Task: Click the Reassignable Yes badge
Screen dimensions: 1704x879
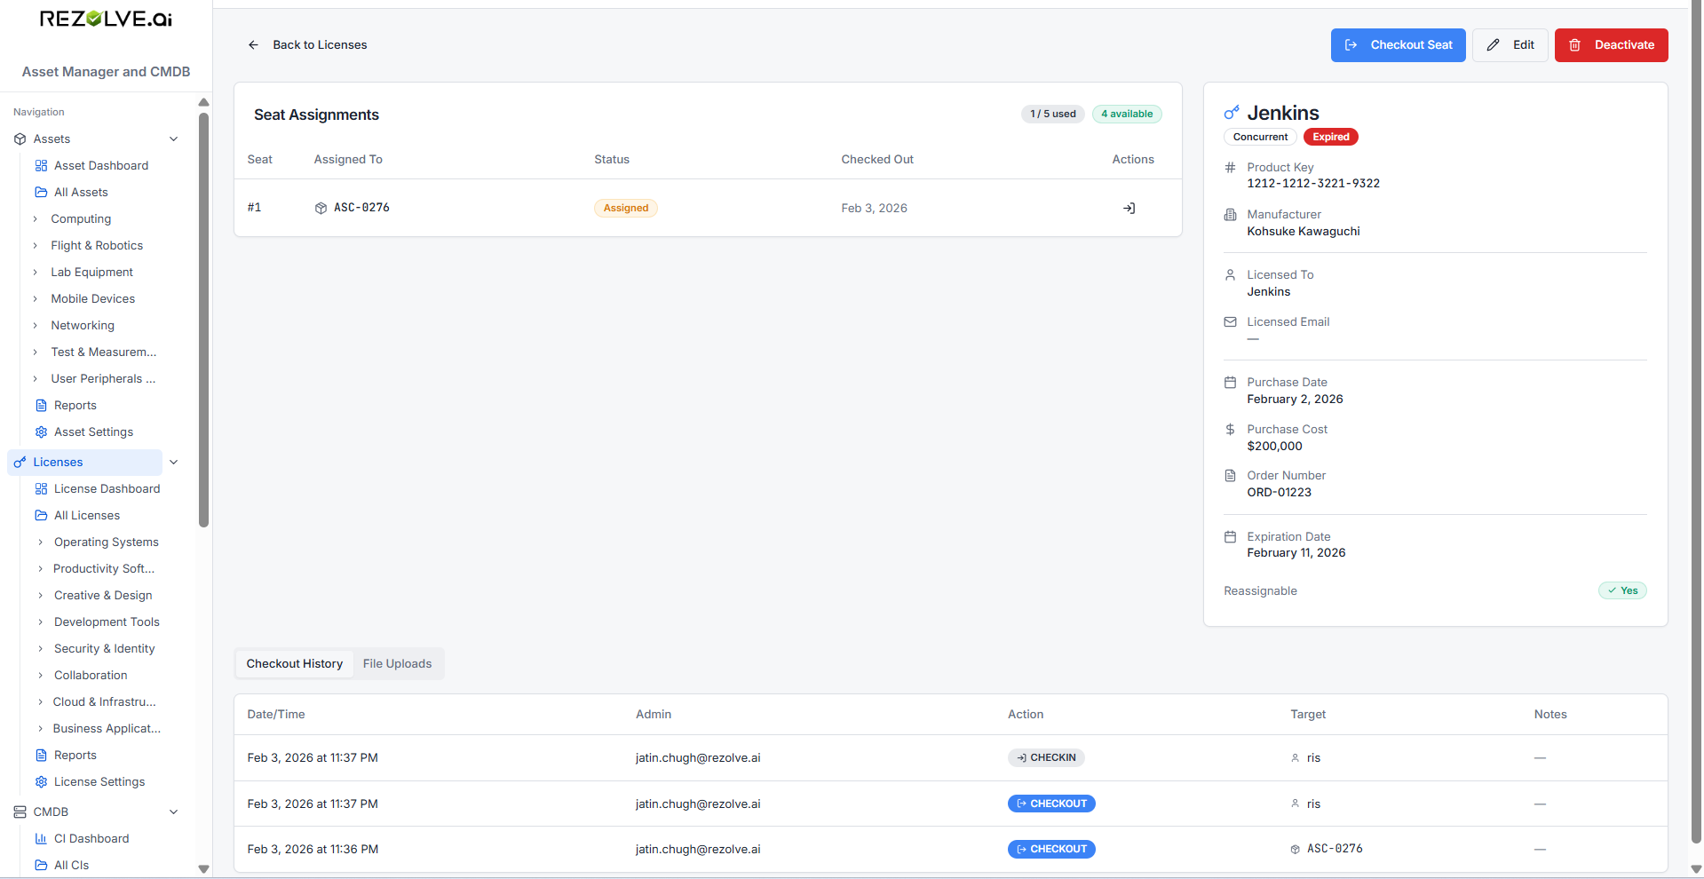Action: point(1622,590)
